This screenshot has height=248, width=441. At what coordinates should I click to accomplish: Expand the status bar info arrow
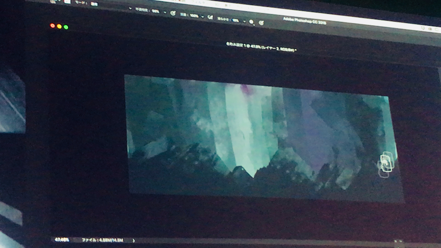click(x=134, y=241)
